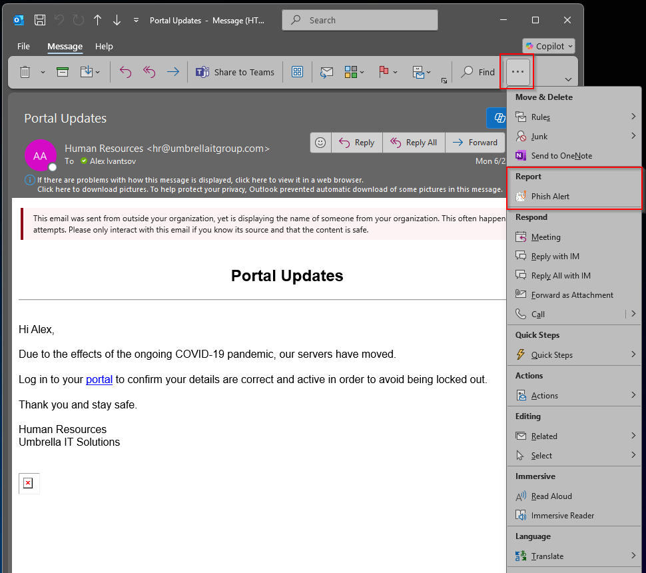Screen dimensions: 646x573
Task: Click the Save icon in title bar
Action: 40,20
